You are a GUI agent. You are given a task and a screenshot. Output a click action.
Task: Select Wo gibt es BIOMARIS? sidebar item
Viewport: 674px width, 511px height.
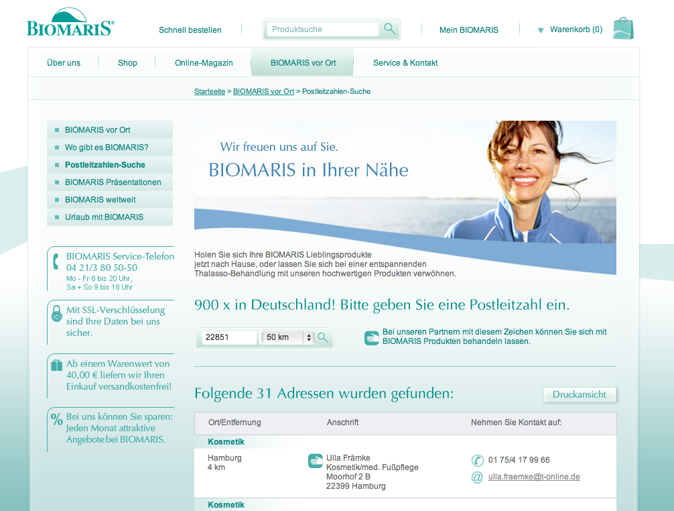[x=110, y=148]
